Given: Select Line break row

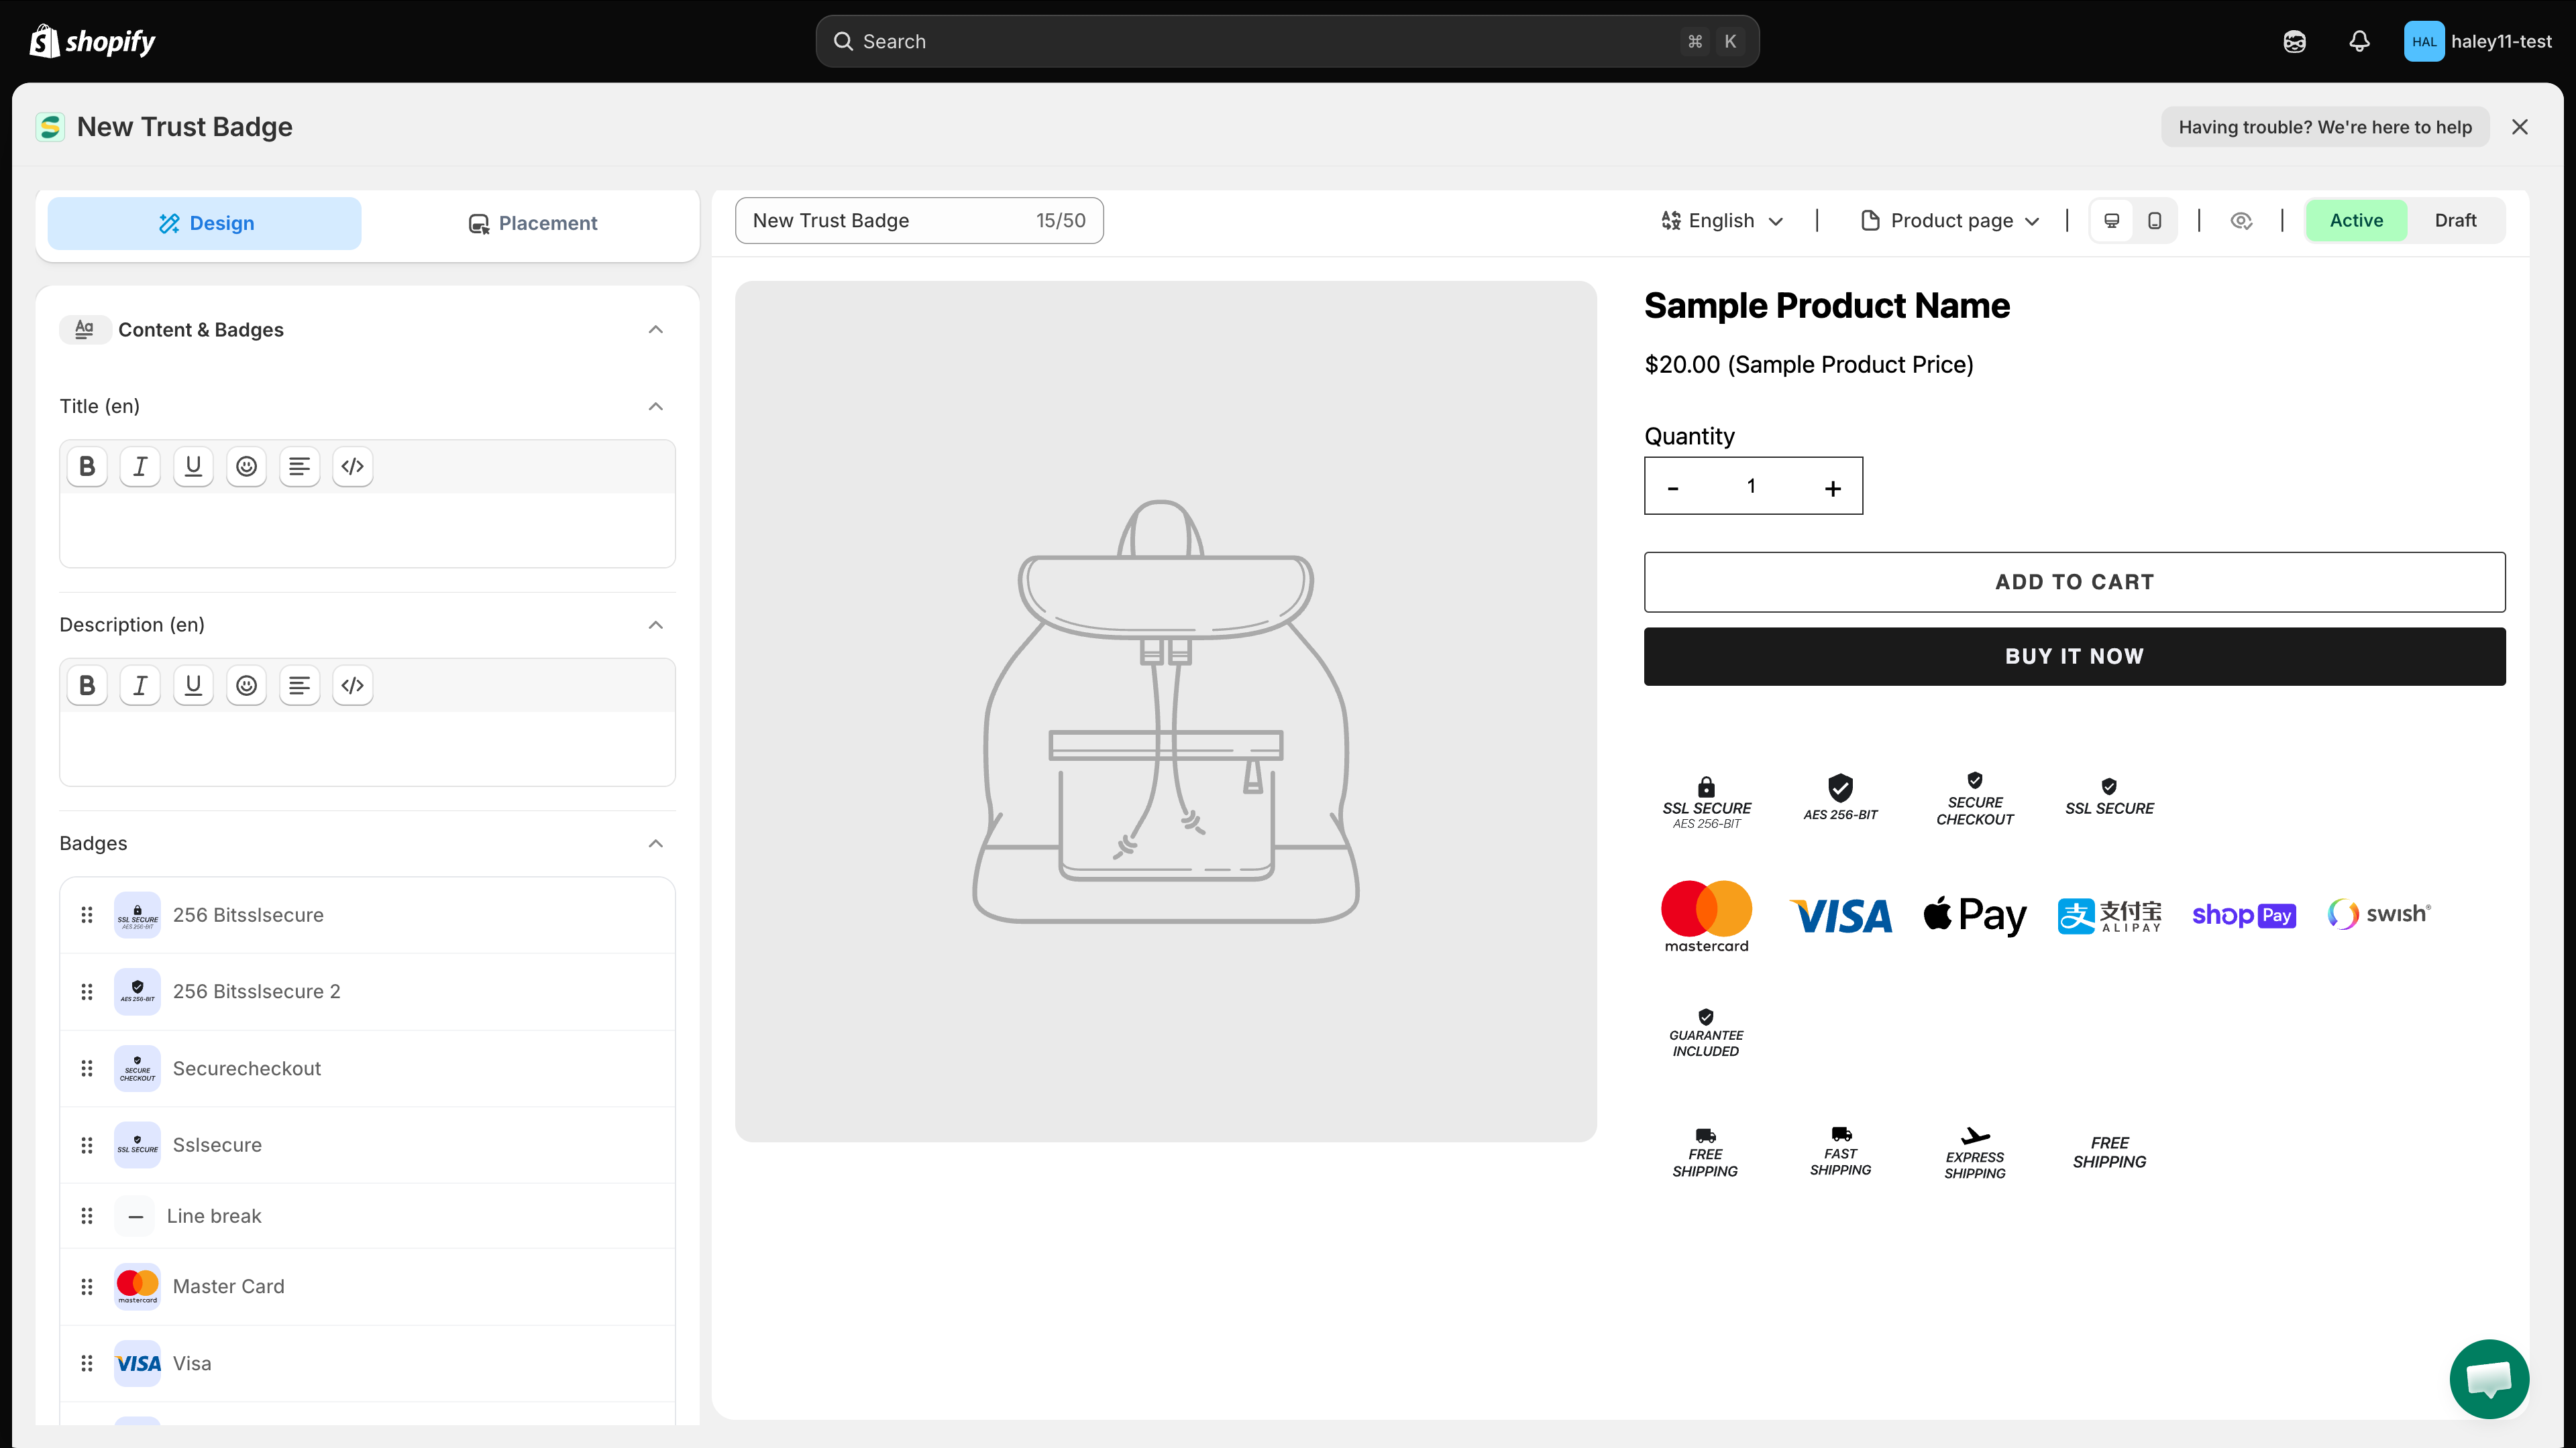Looking at the screenshot, I should pyautogui.click(x=367, y=1216).
